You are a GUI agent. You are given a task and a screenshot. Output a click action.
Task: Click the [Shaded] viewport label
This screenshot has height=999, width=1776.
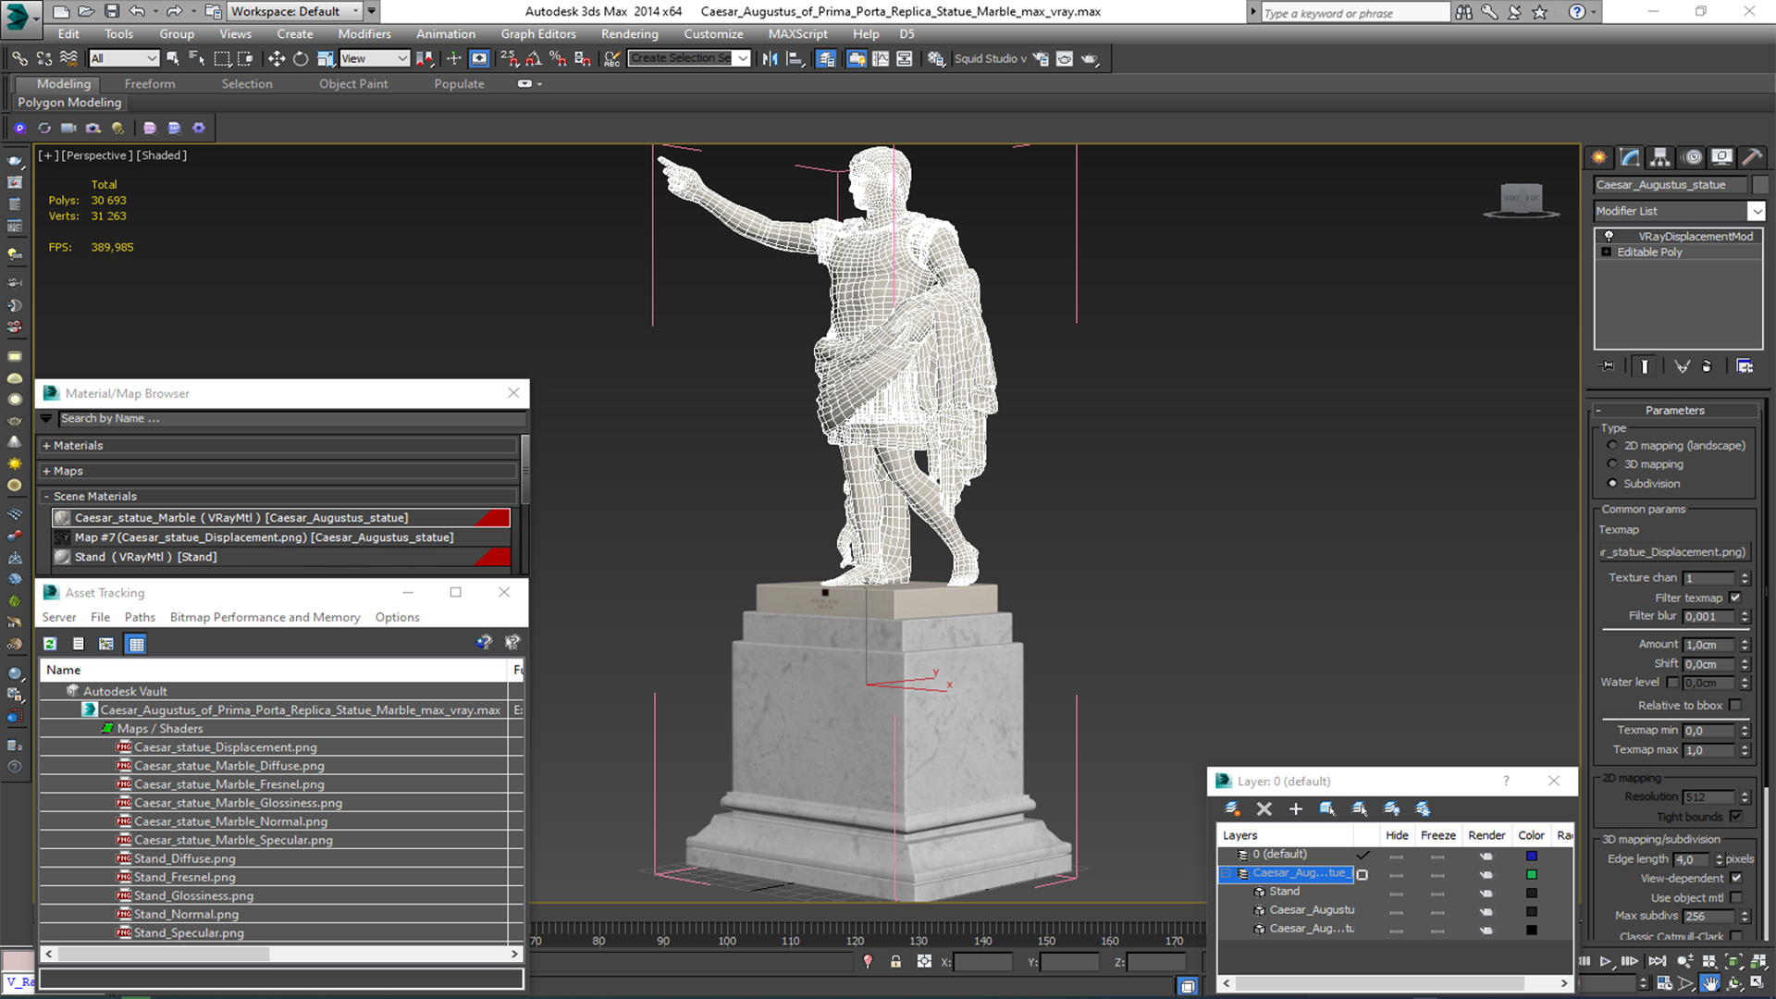point(162,155)
